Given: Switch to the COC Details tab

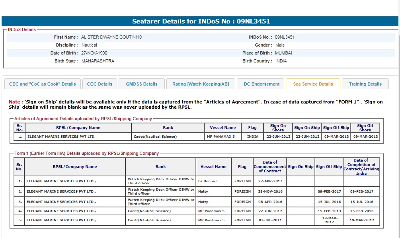Looking at the screenshot, I should point(100,84).
